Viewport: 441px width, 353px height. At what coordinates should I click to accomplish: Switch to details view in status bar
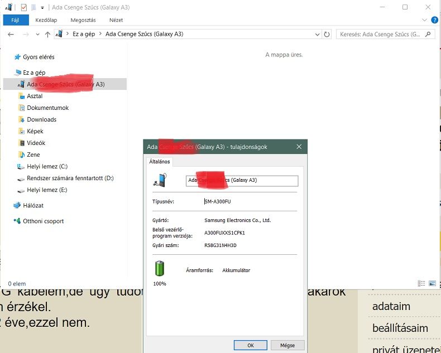coord(421,283)
